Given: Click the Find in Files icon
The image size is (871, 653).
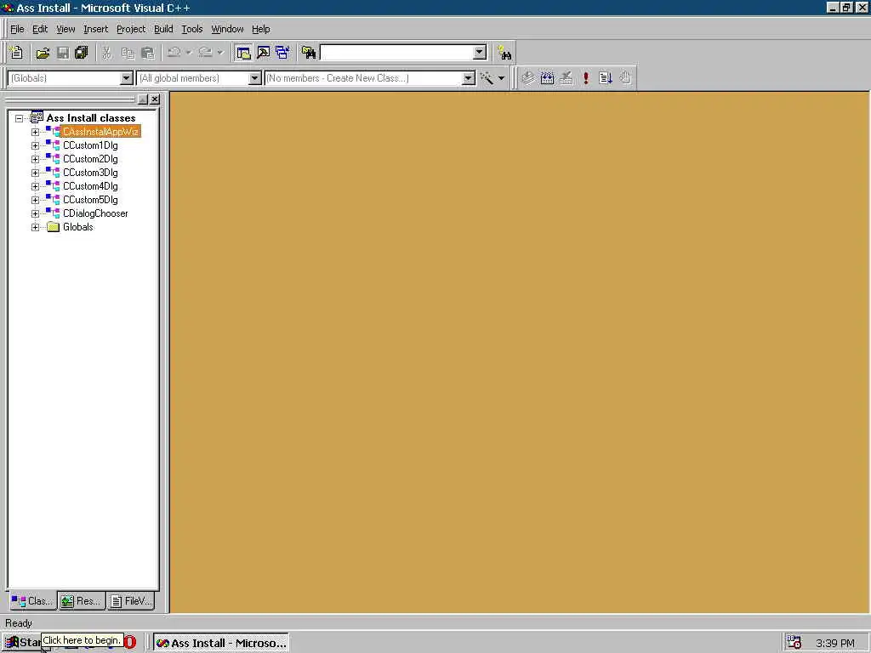Looking at the screenshot, I should (309, 53).
